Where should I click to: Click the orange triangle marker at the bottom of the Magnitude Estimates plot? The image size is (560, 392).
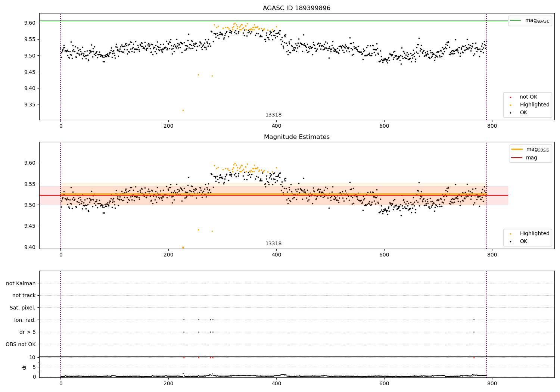(x=183, y=247)
